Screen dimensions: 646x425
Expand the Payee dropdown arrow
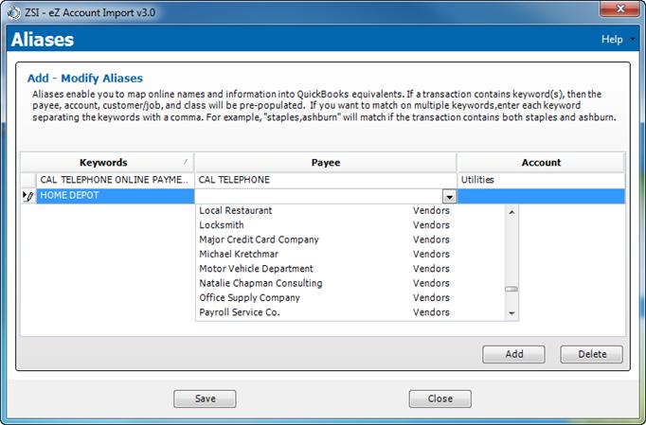[x=449, y=196]
